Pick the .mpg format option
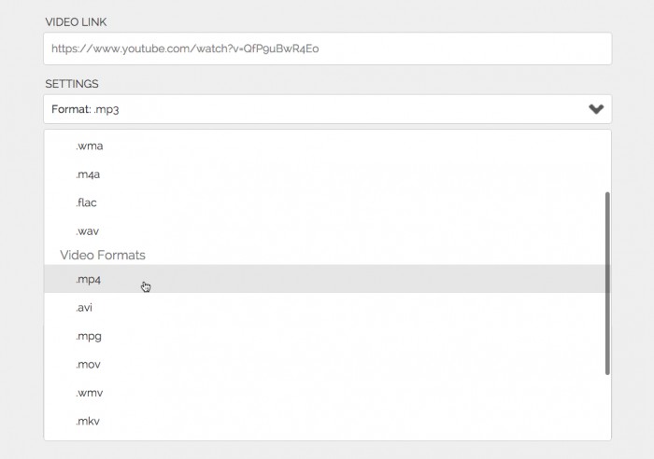This screenshot has height=459, width=654. [89, 336]
